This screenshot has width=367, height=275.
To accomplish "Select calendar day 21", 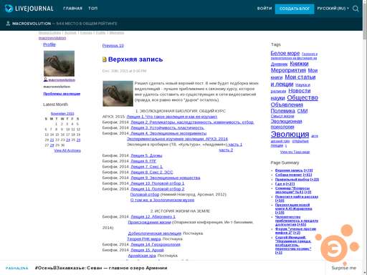I will [52, 140].
